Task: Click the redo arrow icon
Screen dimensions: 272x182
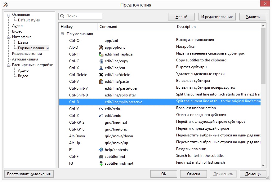Action: (101, 109)
